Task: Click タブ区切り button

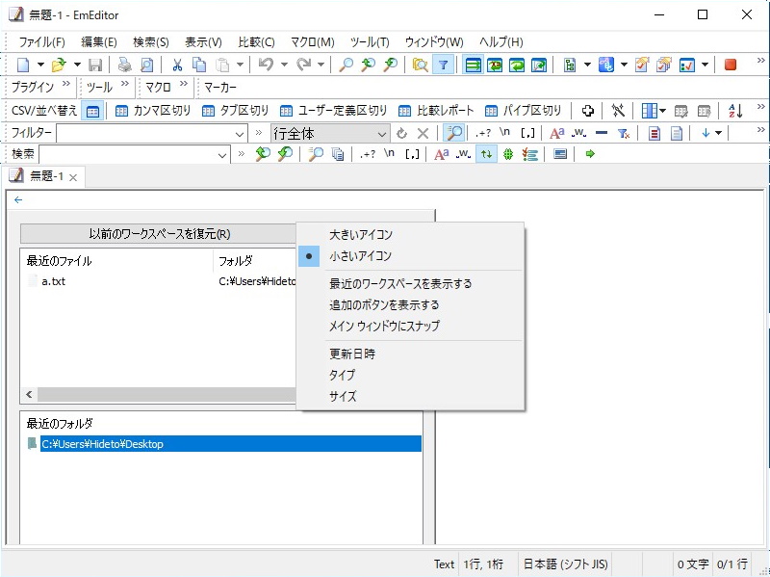Action: coord(235,111)
